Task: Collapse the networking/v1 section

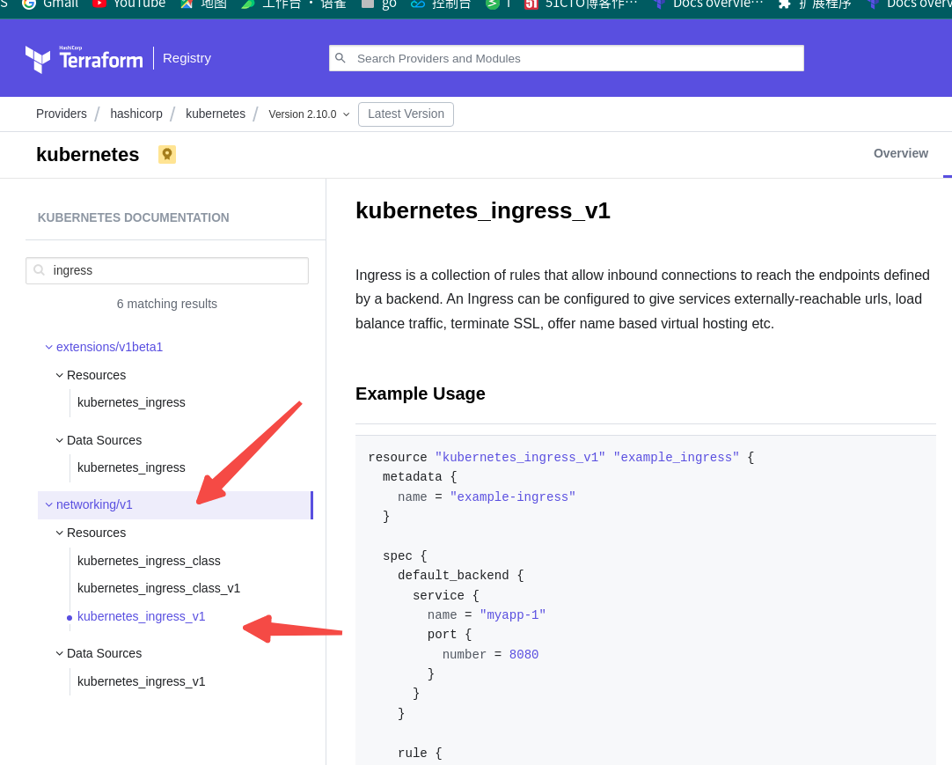Action: coord(175,505)
